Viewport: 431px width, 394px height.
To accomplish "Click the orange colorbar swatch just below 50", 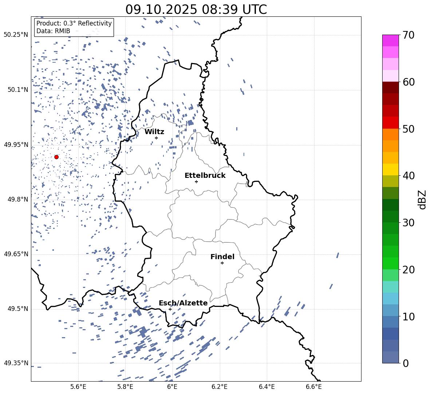I will click(390, 134).
